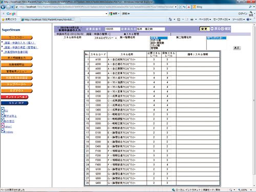This screenshot has width=256, height=192.
Task: Click the 表示 display button
Action: 237,48
